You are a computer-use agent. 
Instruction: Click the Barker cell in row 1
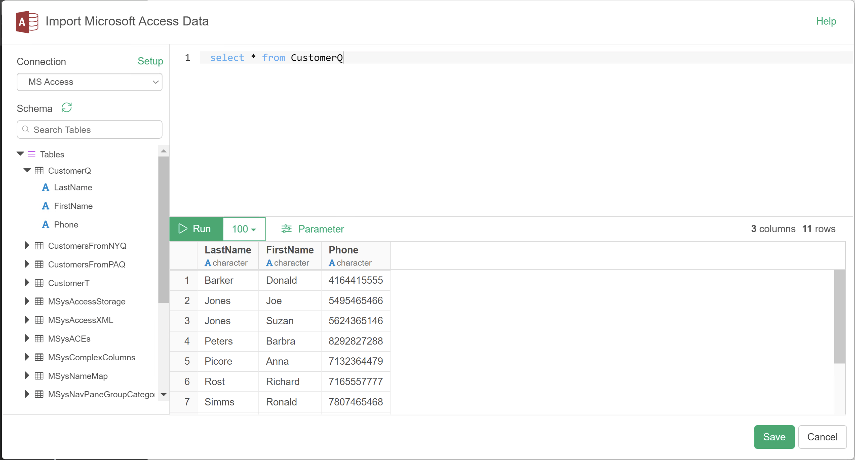coord(228,280)
